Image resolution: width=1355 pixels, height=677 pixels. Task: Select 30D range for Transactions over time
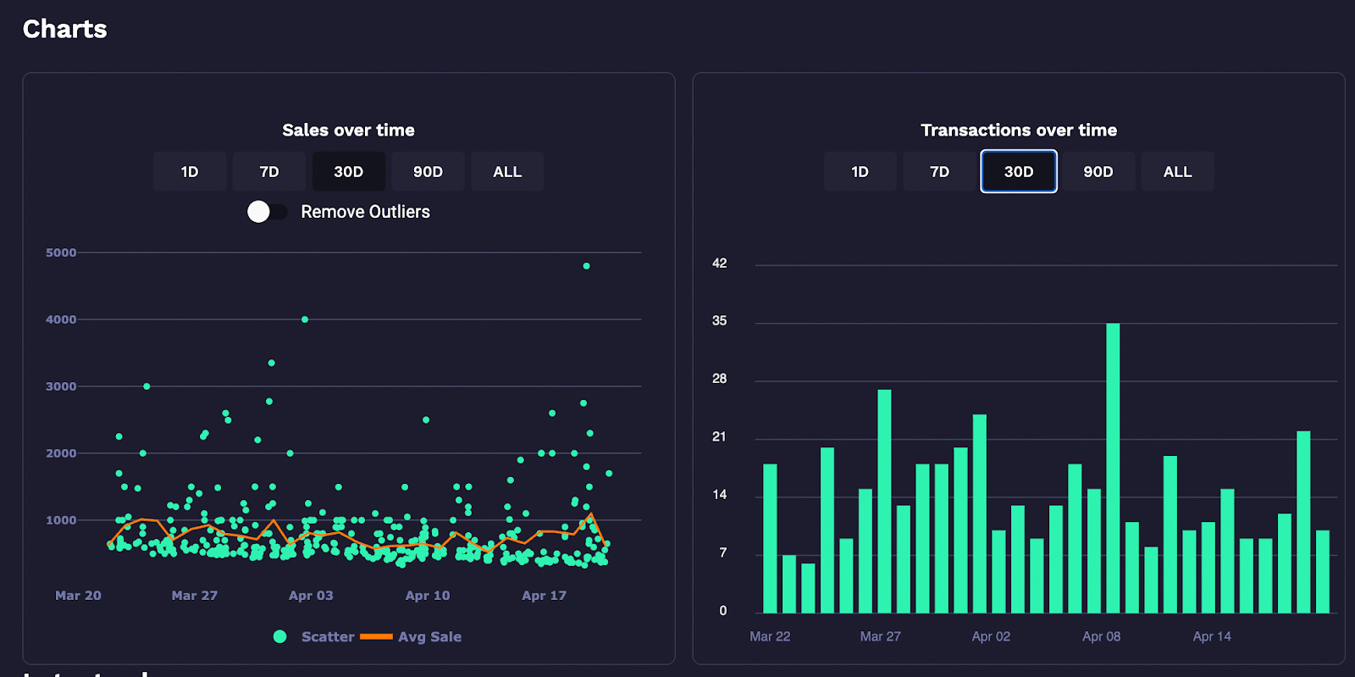1019,171
